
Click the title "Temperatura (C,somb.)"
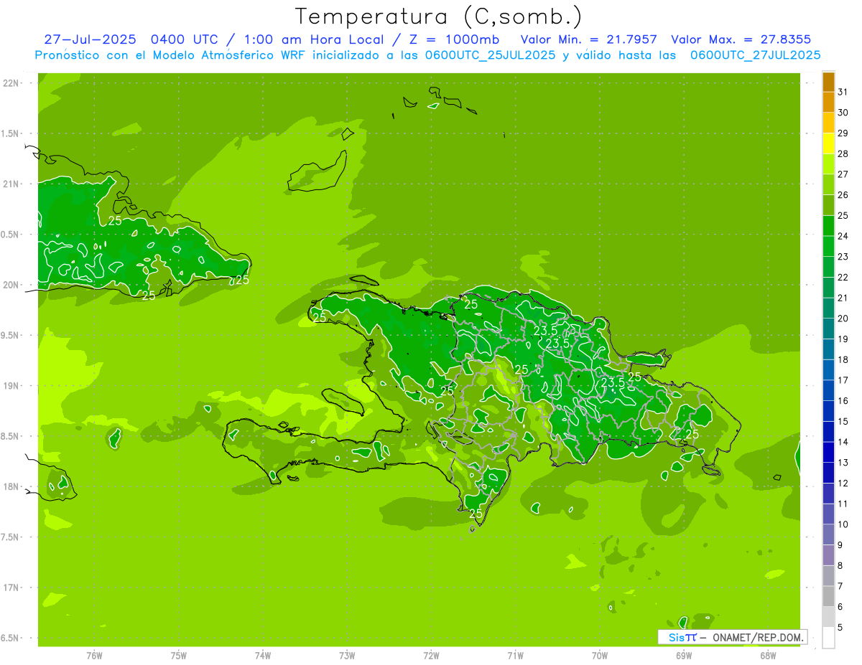439,16
